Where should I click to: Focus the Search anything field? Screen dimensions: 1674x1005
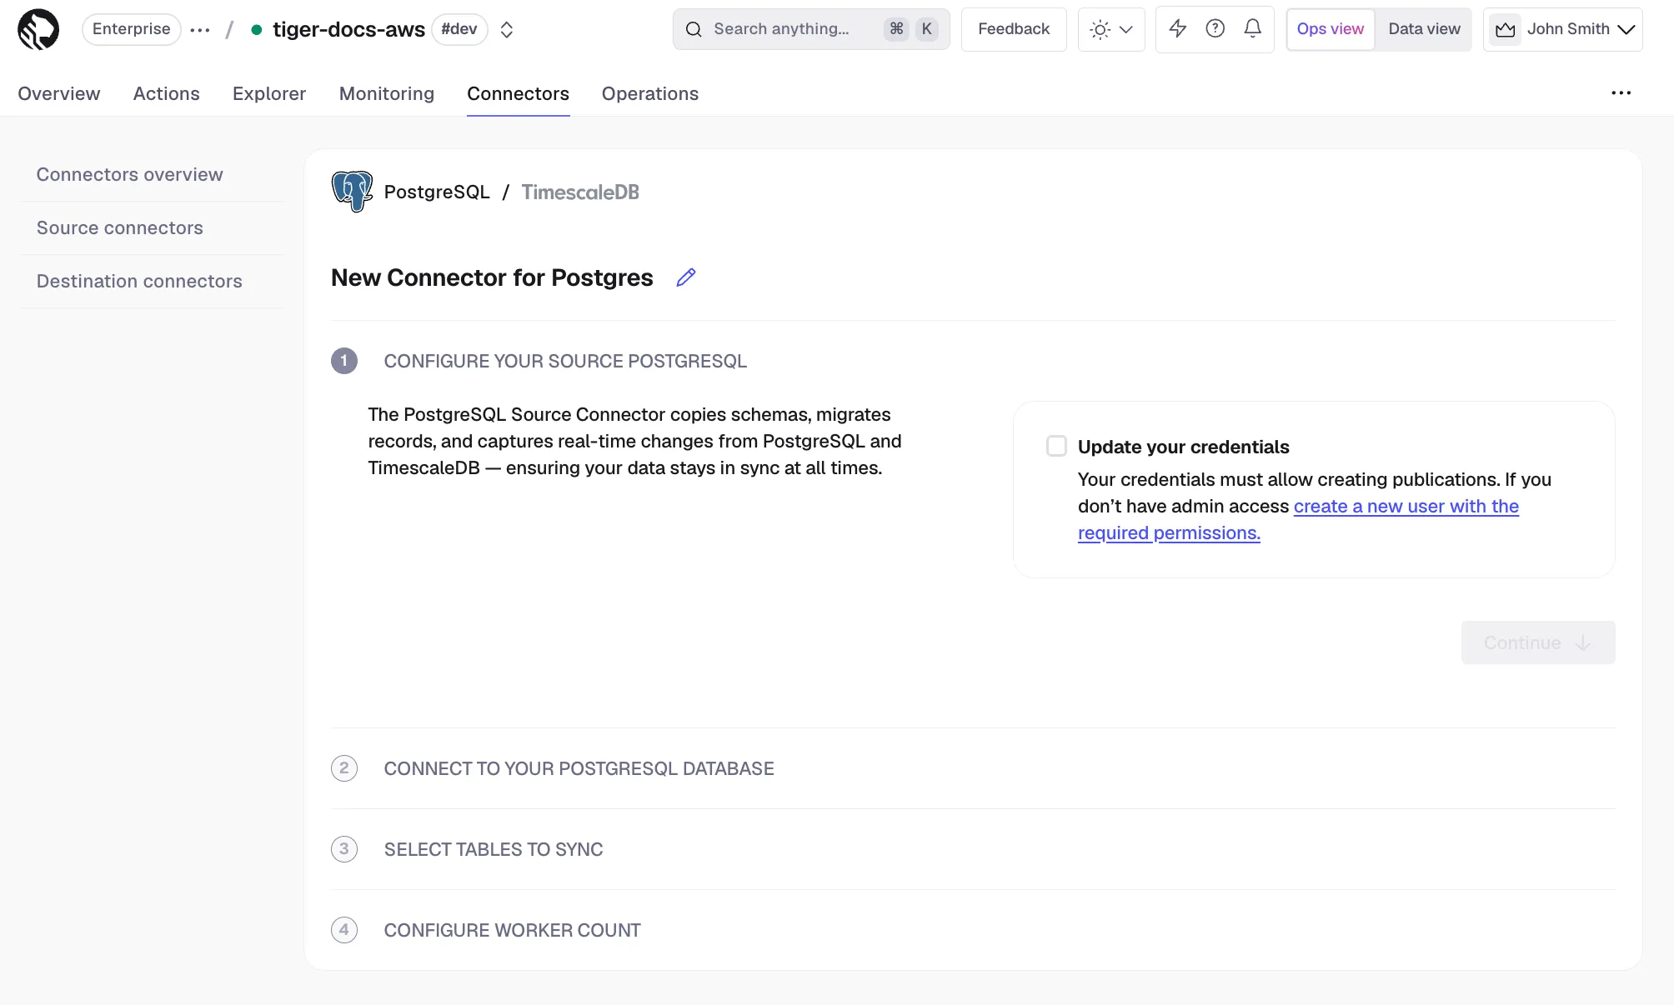(810, 29)
